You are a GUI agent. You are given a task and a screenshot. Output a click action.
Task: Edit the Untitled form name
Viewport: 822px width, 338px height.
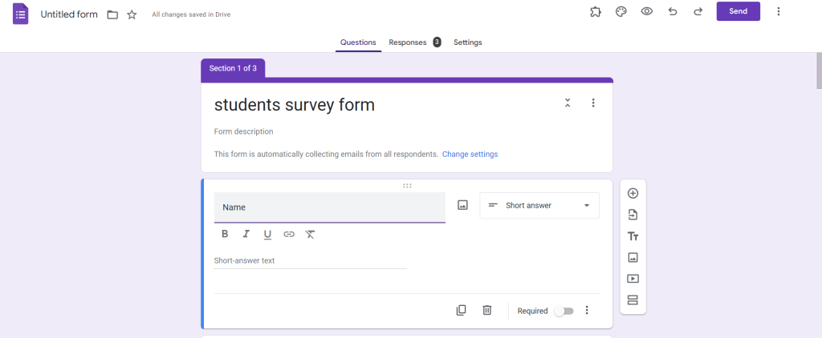pyautogui.click(x=69, y=14)
